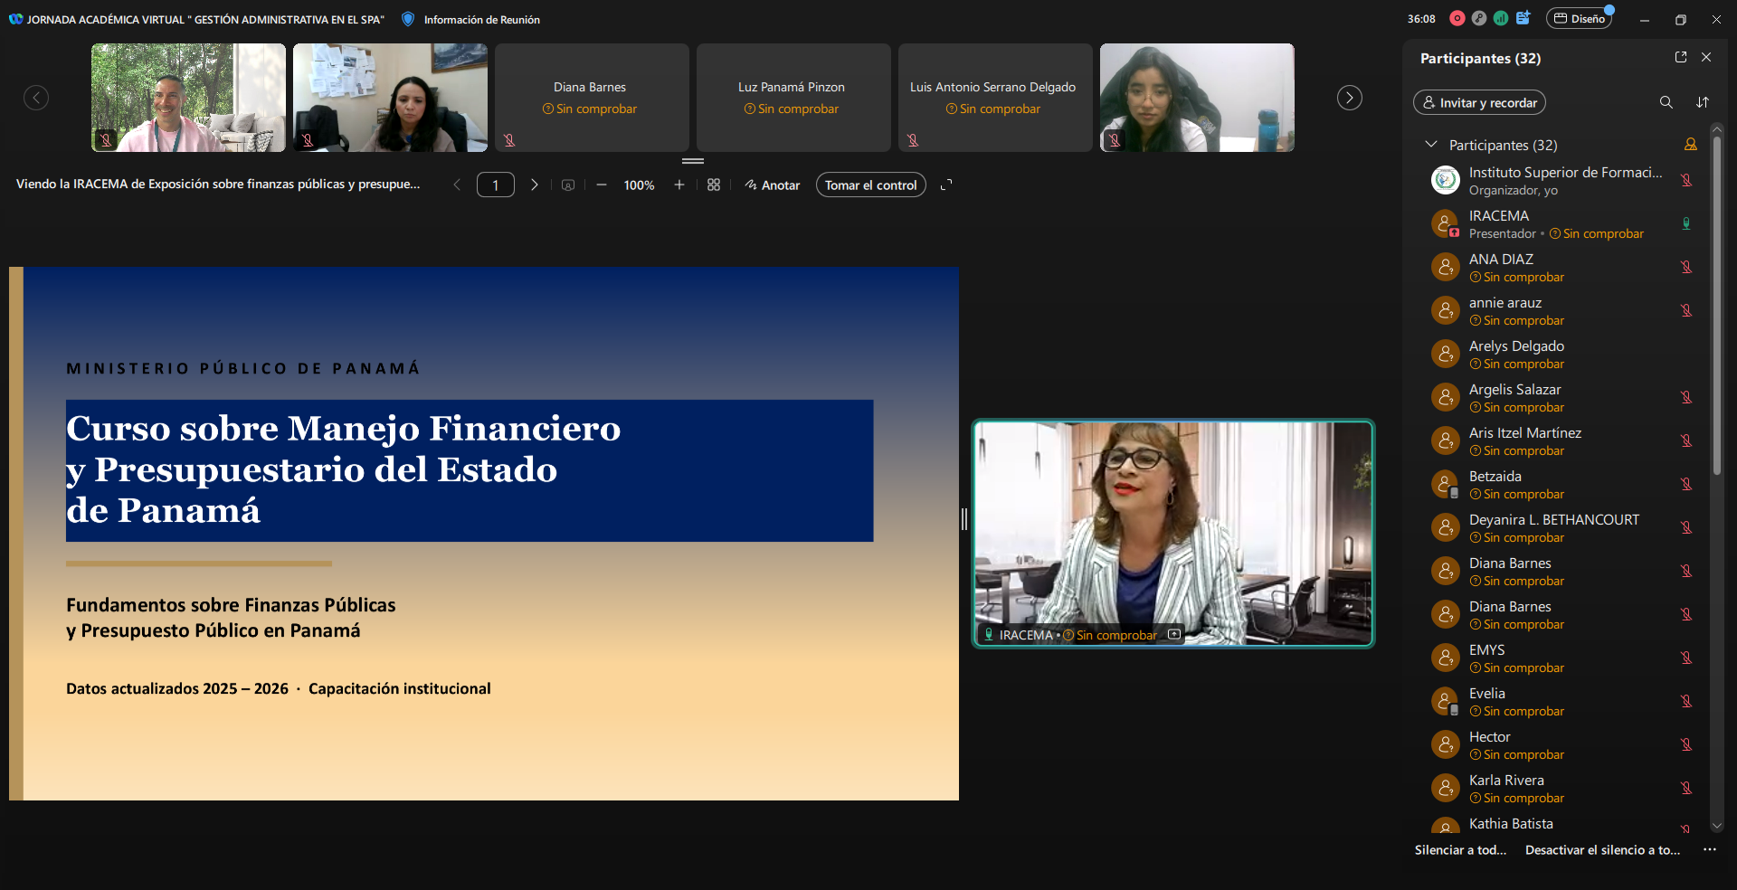Click the slide page number field
1737x890 pixels.
496,185
